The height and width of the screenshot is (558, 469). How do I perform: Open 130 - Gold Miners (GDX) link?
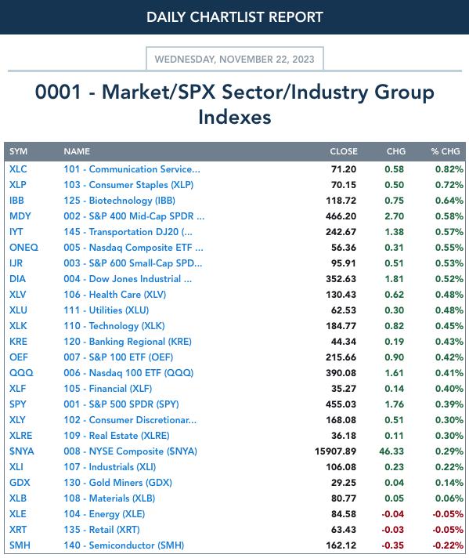(118, 482)
